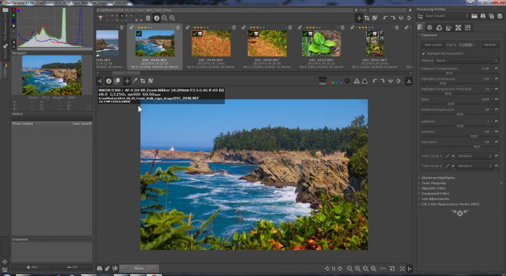Click the clipped highlights warning triangle
This screenshot has height=276, width=506.
(357, 81)
